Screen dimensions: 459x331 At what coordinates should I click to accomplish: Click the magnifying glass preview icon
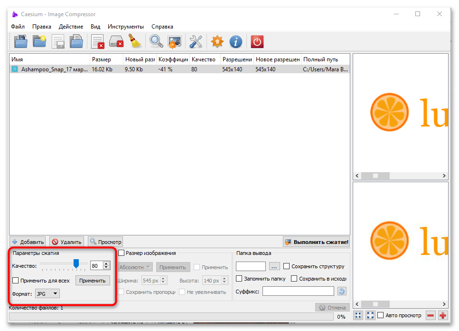click(x=156, y=42)
